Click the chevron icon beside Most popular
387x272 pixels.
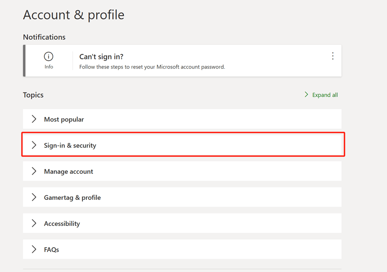[34, 119]
